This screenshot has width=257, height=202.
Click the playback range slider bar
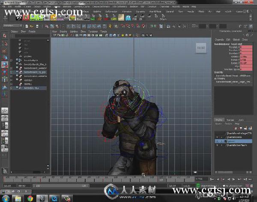pyautogui.click(x=61, y=186)
